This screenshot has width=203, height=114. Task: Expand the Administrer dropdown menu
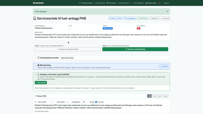(x=124, y=3)
